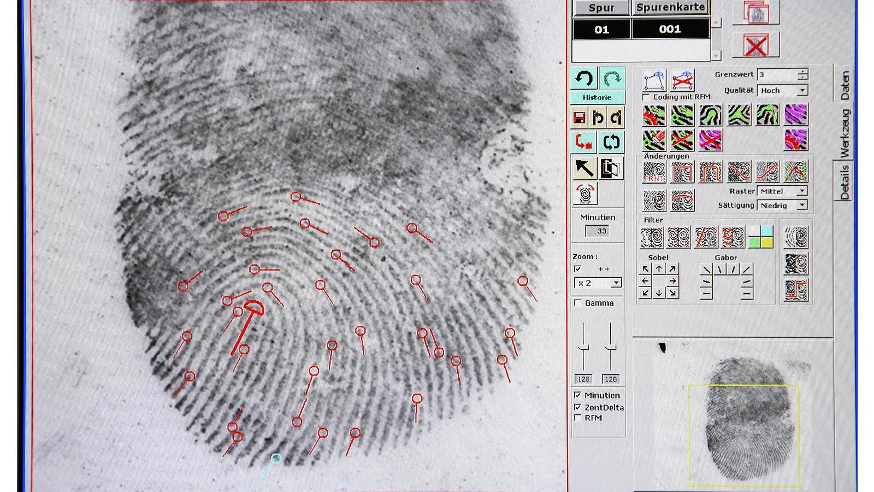Viewport: 874px width, 492px height.
Task: Select the Spur 01 row cell
Action: click(601, 30)
